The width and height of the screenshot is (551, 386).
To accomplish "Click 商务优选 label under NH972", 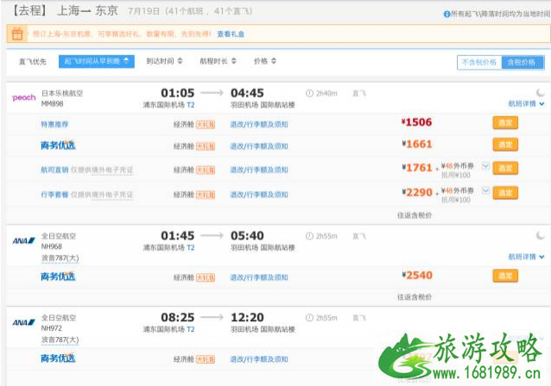I will pos(58,358).
